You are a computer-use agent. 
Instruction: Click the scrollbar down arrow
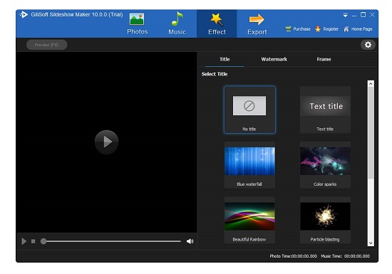[x=371, y=243]
